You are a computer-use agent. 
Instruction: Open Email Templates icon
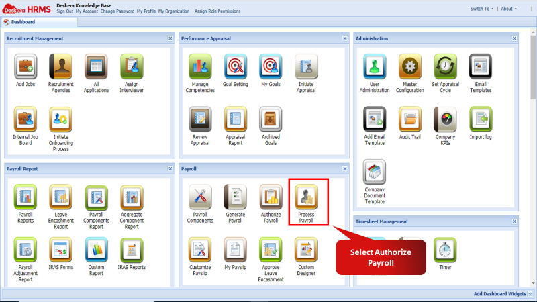(x=481, y=66)
